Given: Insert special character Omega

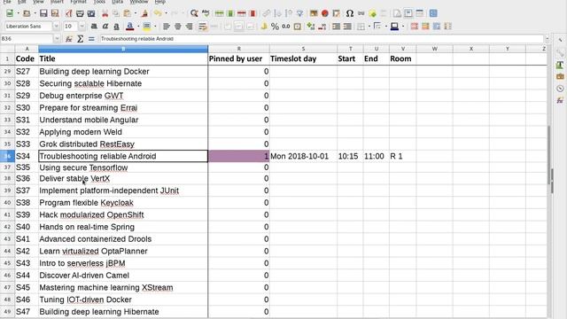Looking at the screenshot, I should (x=349, y=13).
